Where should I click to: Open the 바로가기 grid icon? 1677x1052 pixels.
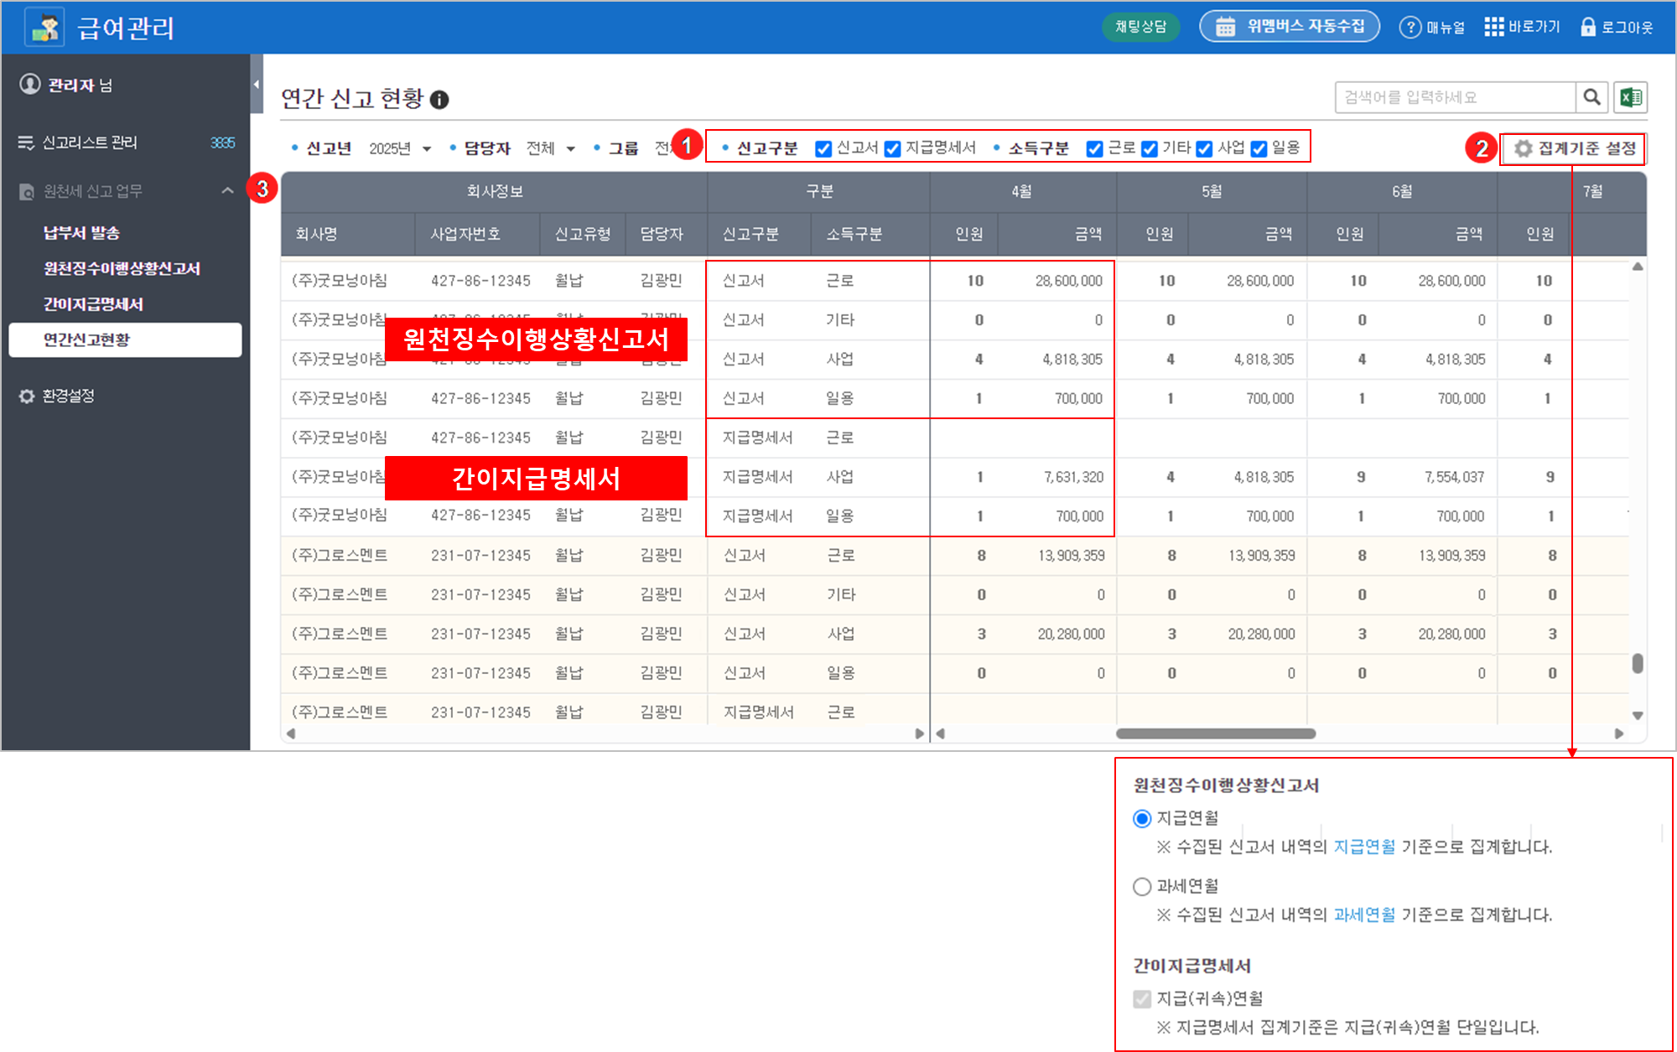pos(1493,28)
